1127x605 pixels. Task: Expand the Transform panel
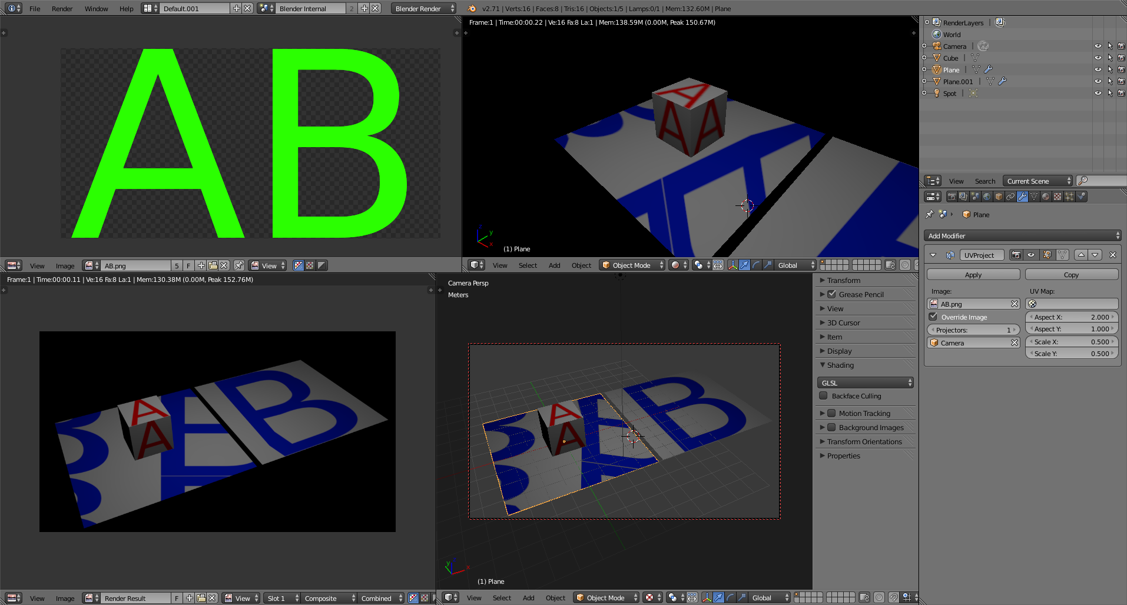[x=866, y=280]
